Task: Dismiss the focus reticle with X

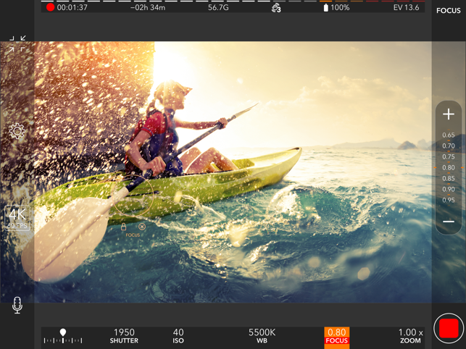Action: [142, 227]
